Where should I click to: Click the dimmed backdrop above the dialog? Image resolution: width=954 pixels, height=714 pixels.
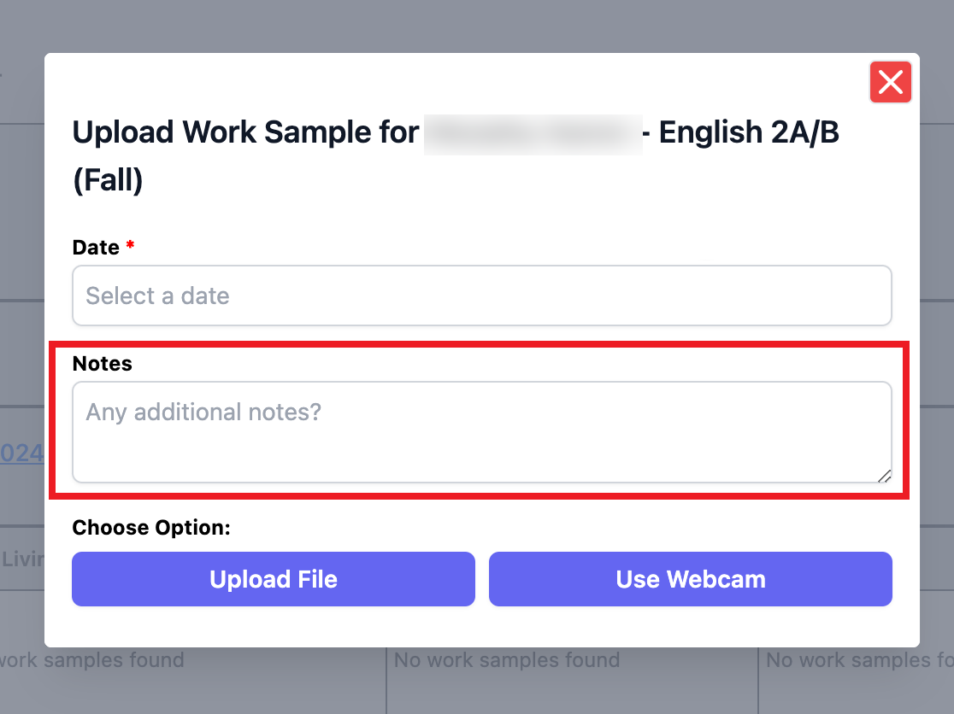477,26
